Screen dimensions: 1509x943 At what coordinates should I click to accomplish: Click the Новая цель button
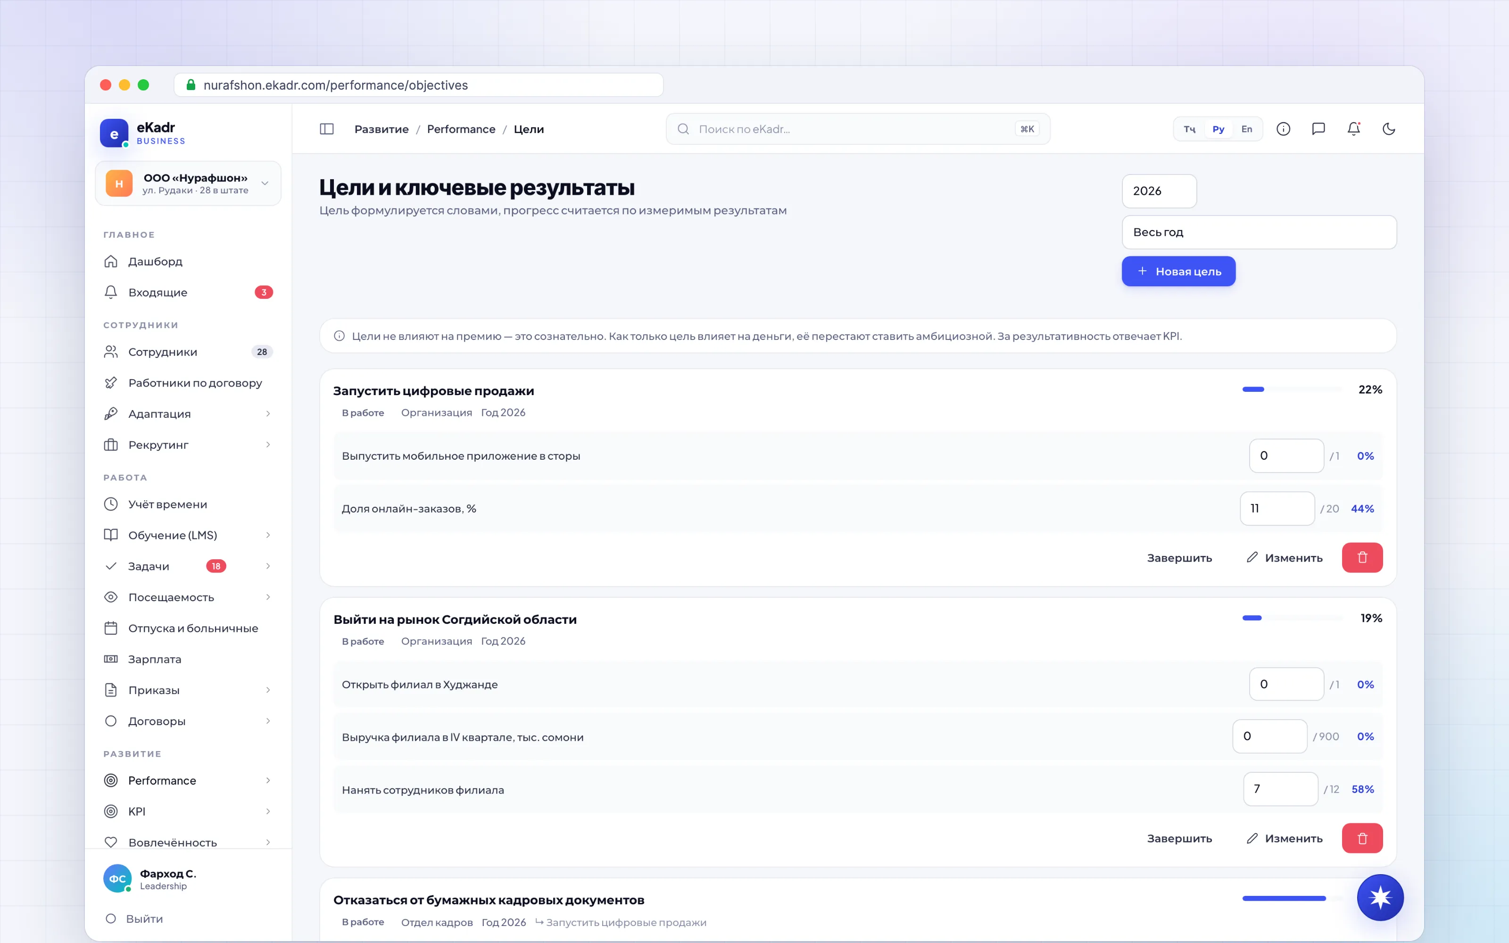(1178, 271)
